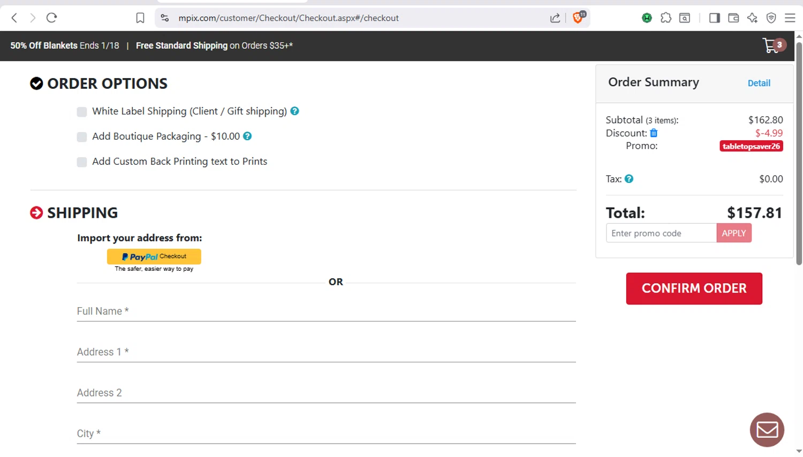Open the Brave Leo AI icon

752,18
